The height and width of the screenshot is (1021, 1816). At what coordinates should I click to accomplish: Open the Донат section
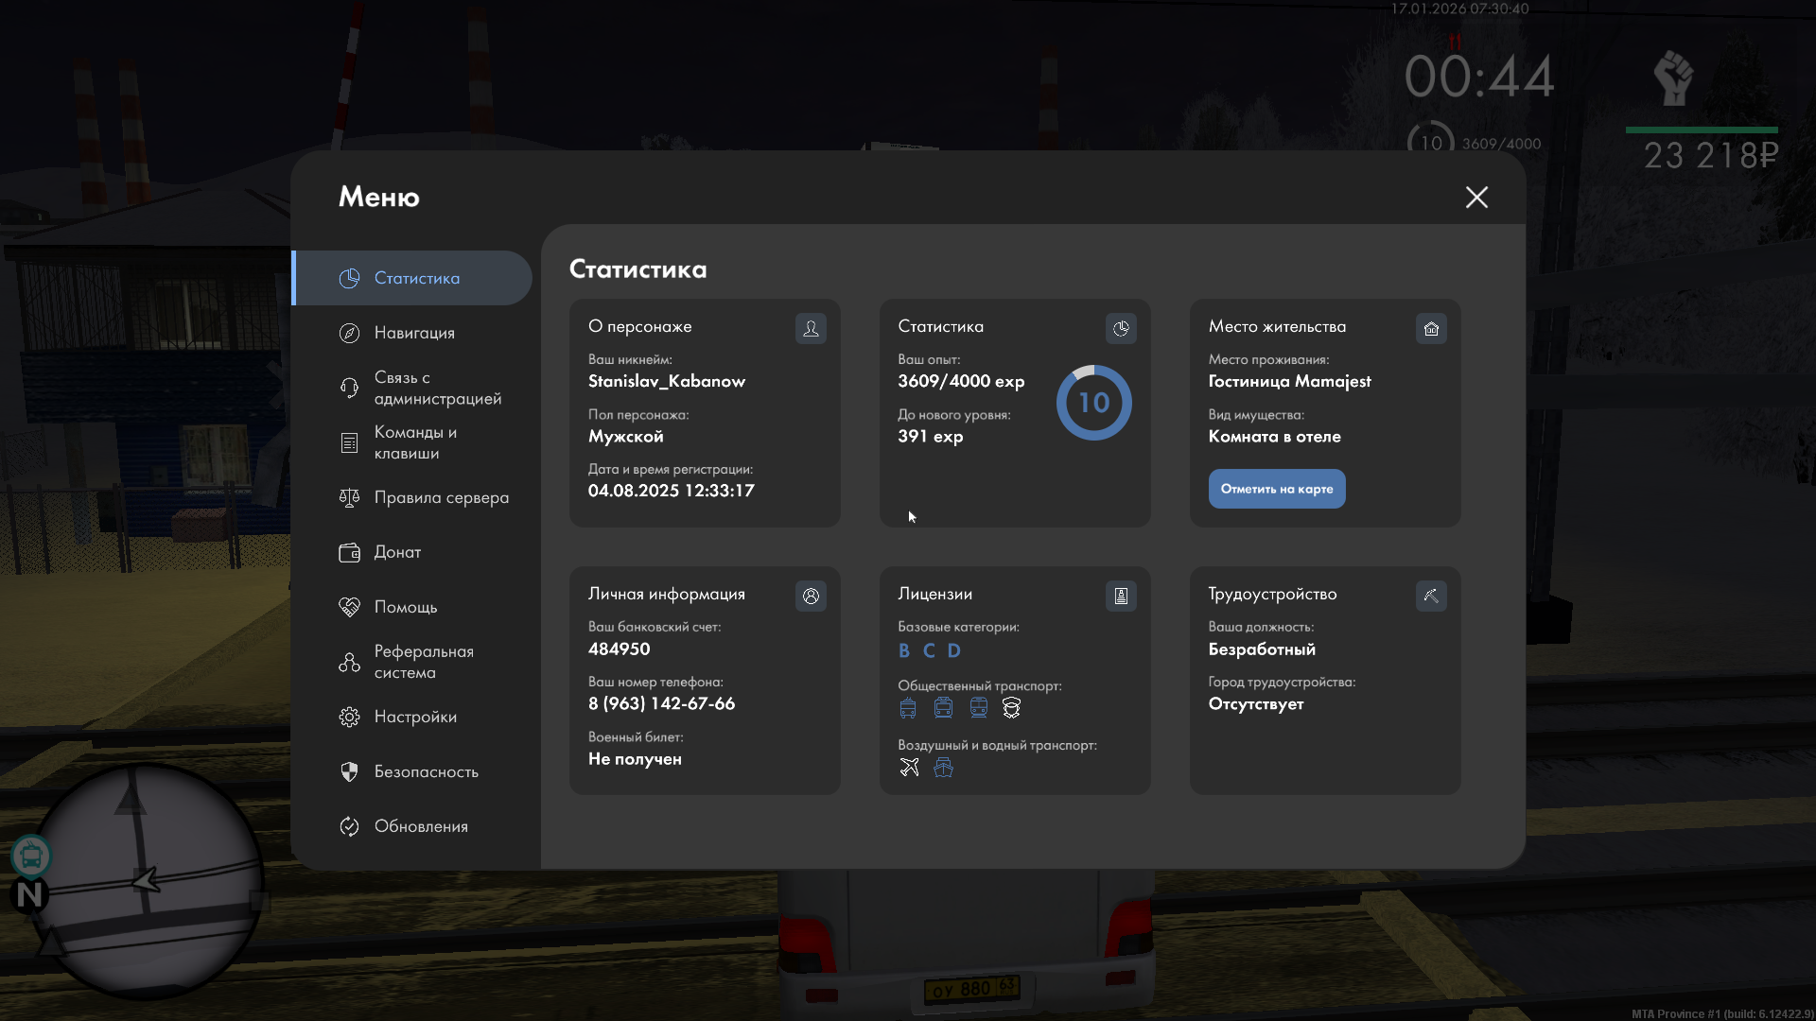[397, 552]
